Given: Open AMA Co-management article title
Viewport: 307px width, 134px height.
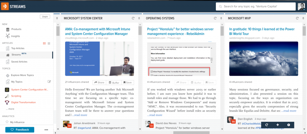Looking at the screenshot, I should 98,31.
